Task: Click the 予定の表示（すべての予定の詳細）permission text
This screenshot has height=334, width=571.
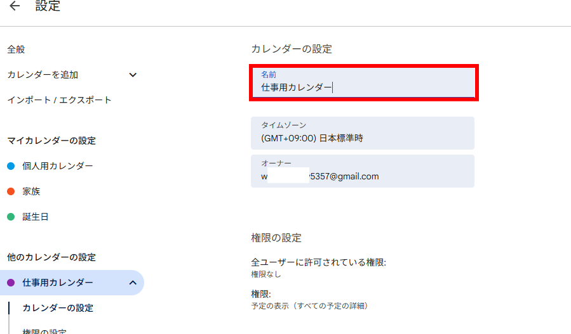Action: tap(309, 306)
